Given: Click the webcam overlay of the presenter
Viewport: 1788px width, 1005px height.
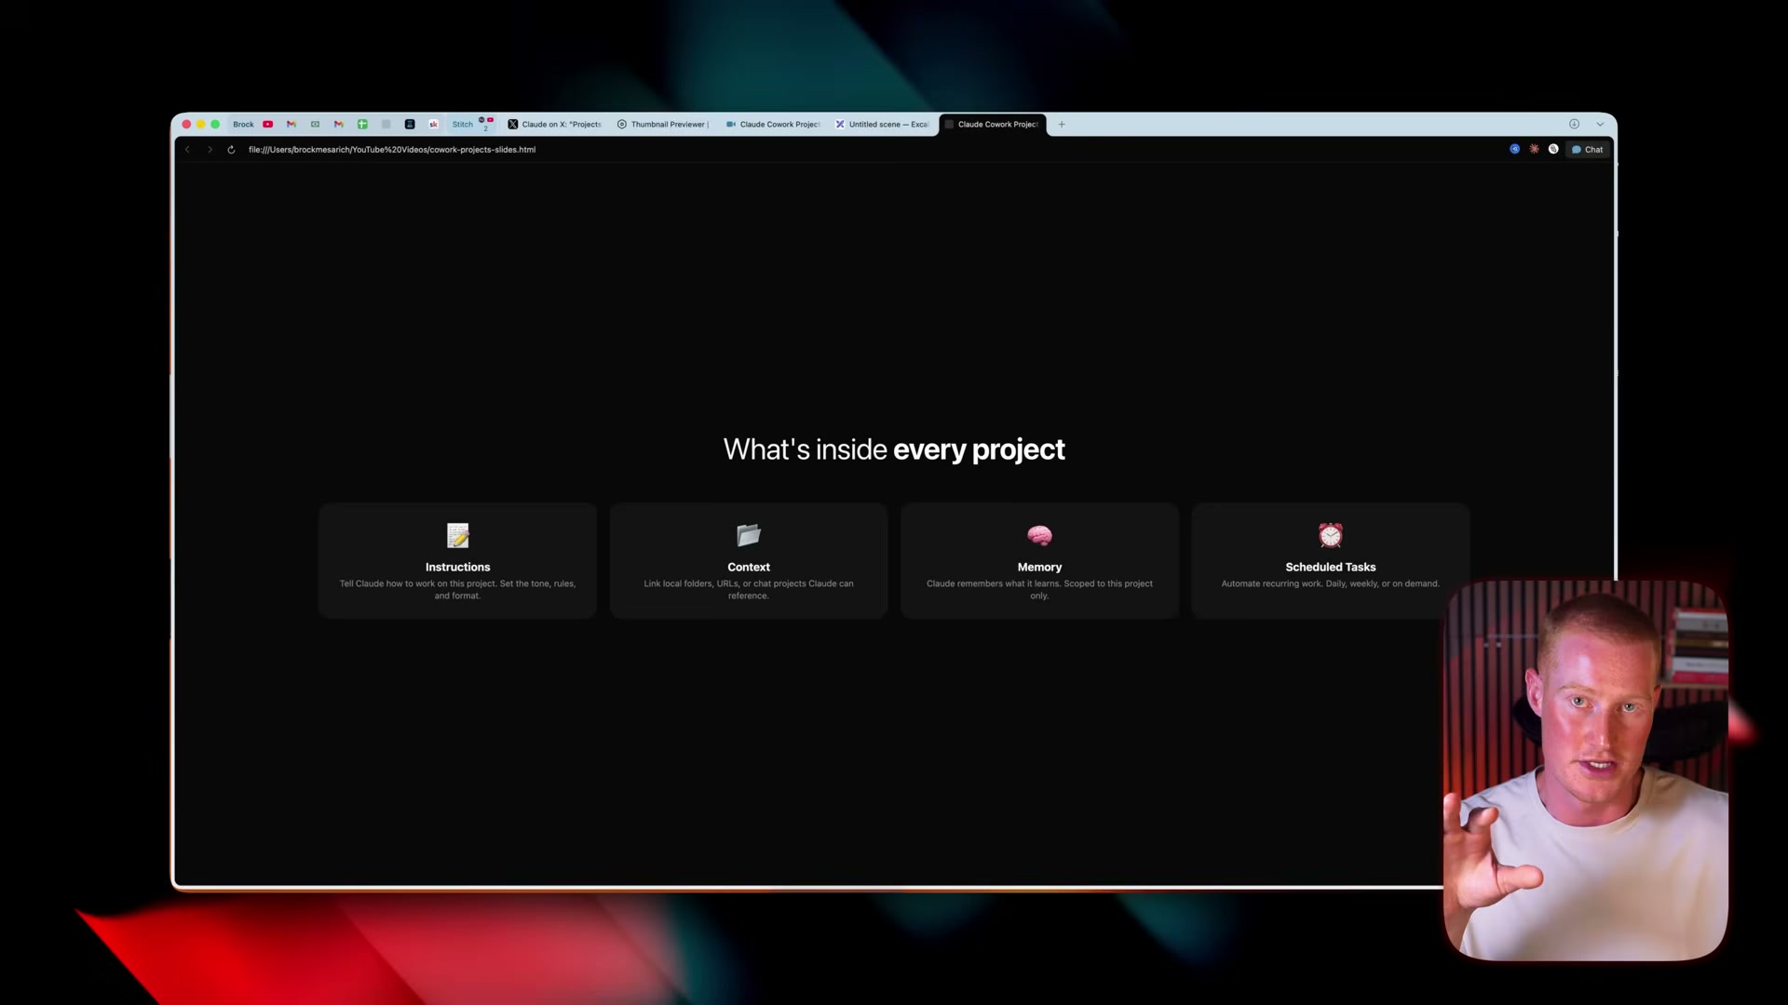Looking at the screenshot, I should click(1586, 770).
